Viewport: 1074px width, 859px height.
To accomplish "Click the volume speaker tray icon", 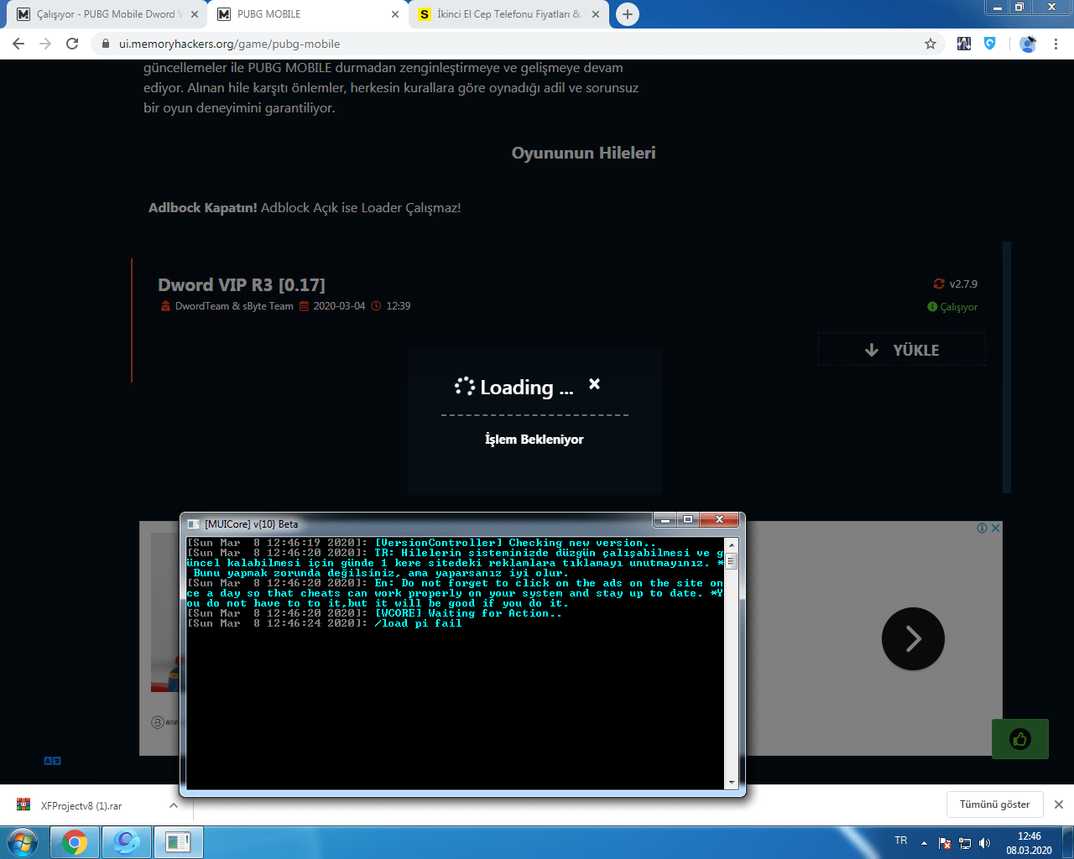I will [x=984, y=843].
